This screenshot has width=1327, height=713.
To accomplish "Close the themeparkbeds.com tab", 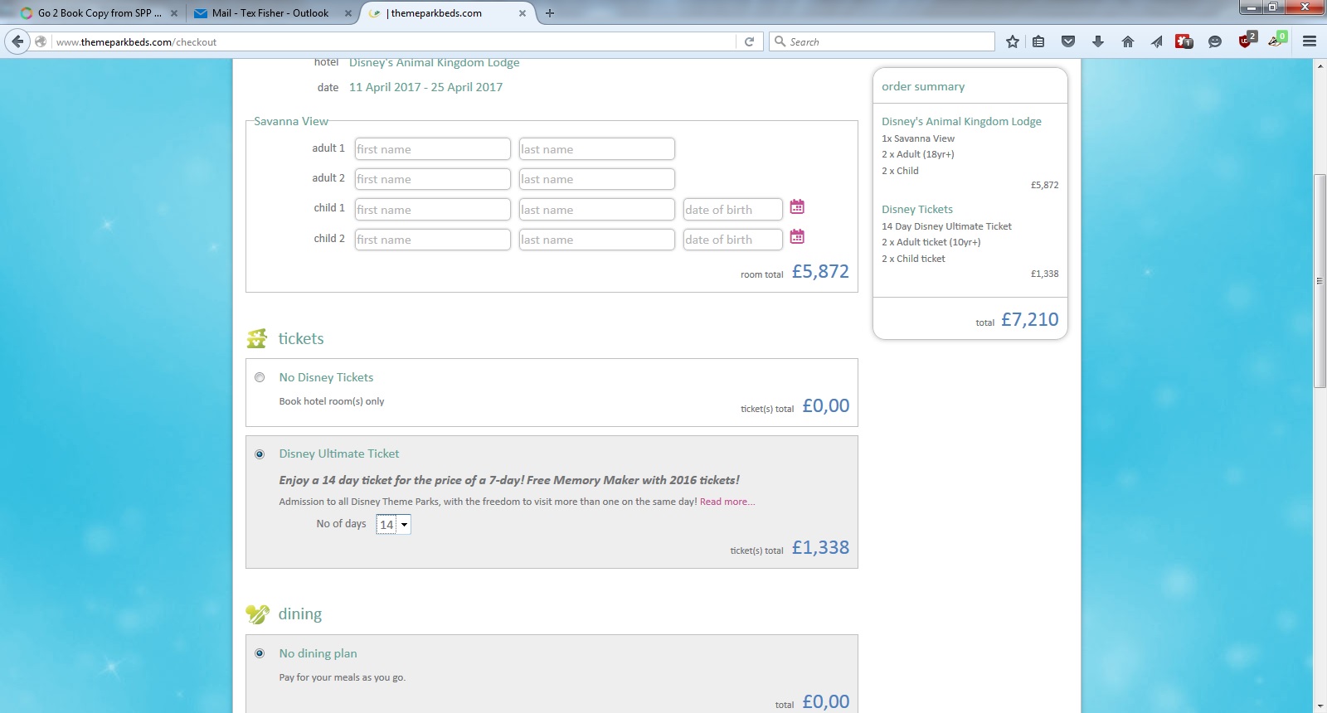I will (x=523, y=13).
